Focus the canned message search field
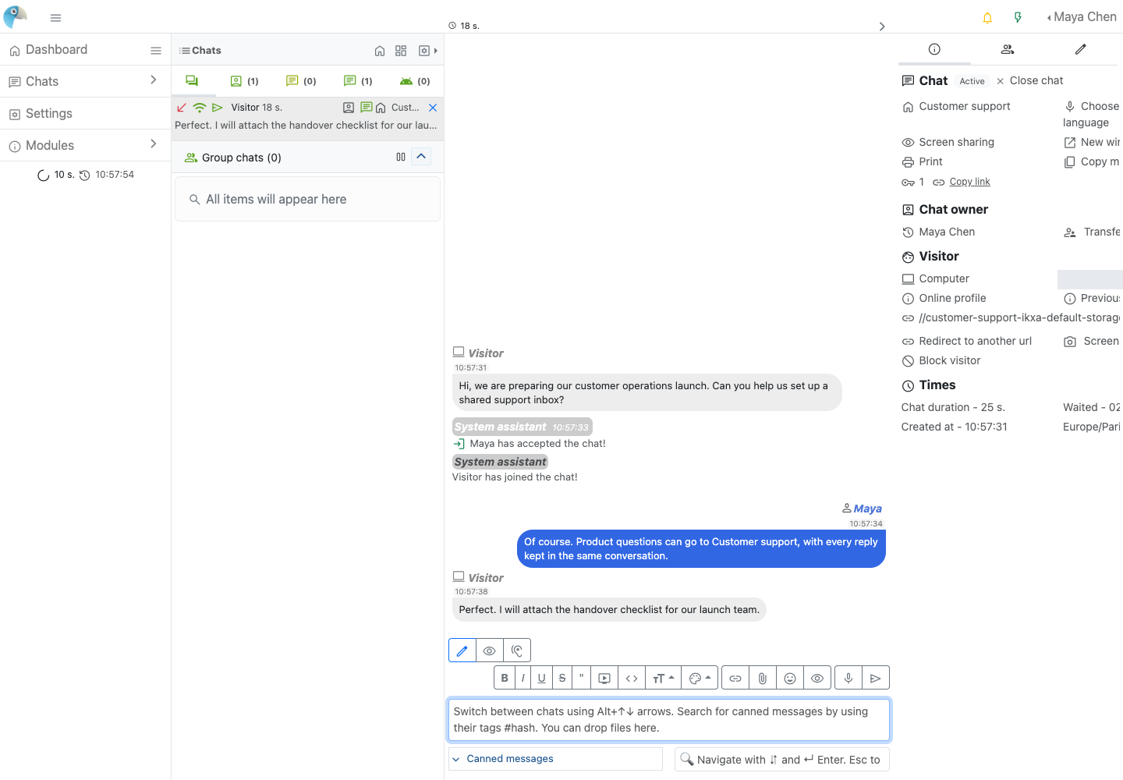This screenshot has width=1123, height=780. click(x=782, y=760)
